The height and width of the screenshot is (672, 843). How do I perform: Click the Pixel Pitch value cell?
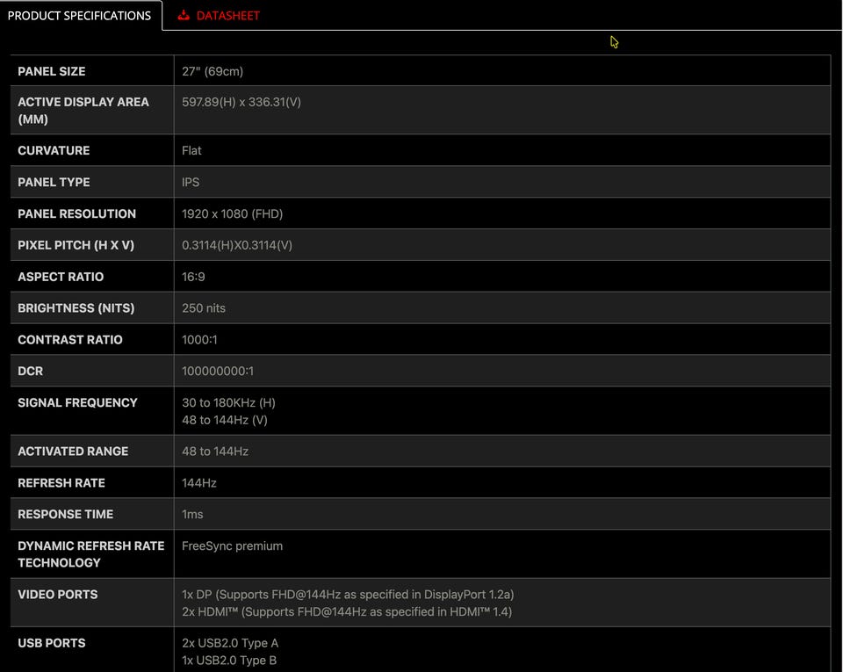pyautogui.click(x=502, y=245)
